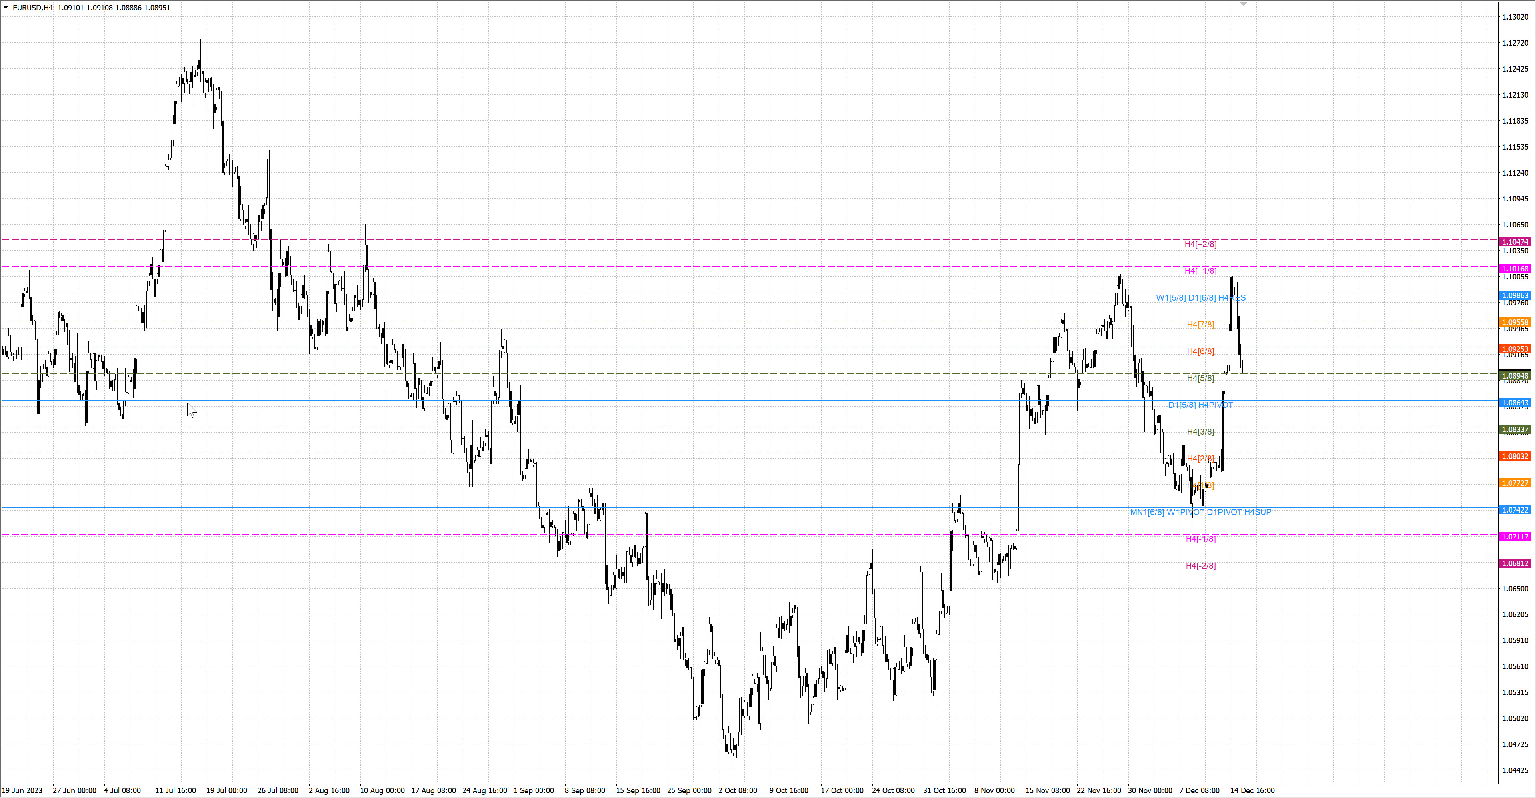Click the blue 1.07422 price tag
Screen dimensions: 1536x798
(1514, 510)
